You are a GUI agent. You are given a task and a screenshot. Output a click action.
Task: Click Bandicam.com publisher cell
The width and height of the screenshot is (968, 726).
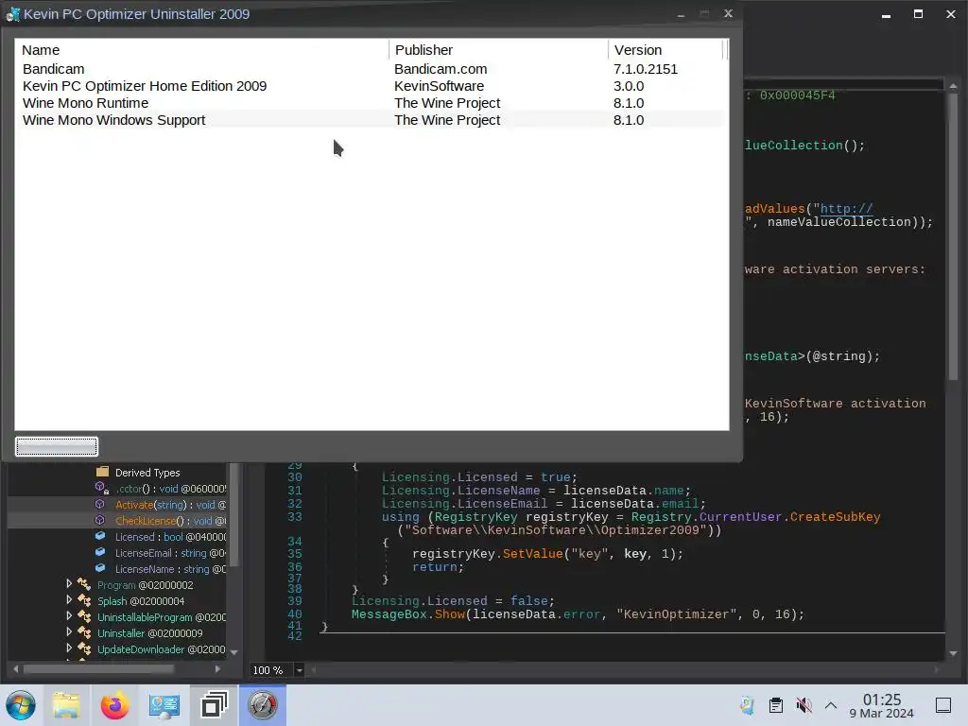pyautogui.click(x=441, y=69)
